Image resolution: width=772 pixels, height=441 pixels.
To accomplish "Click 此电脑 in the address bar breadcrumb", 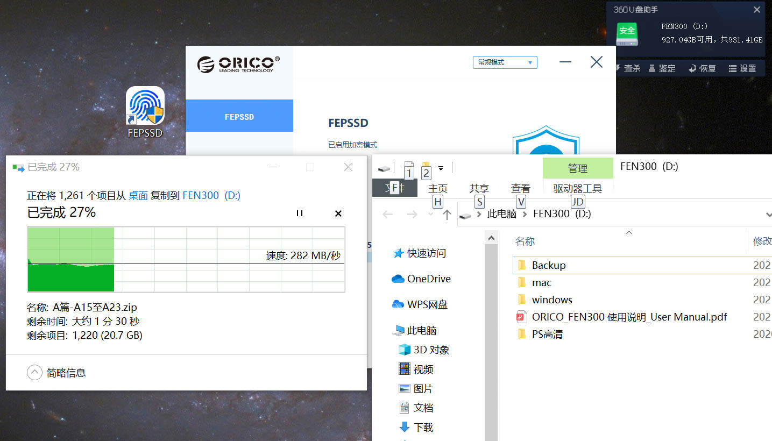I will [502, 214].
